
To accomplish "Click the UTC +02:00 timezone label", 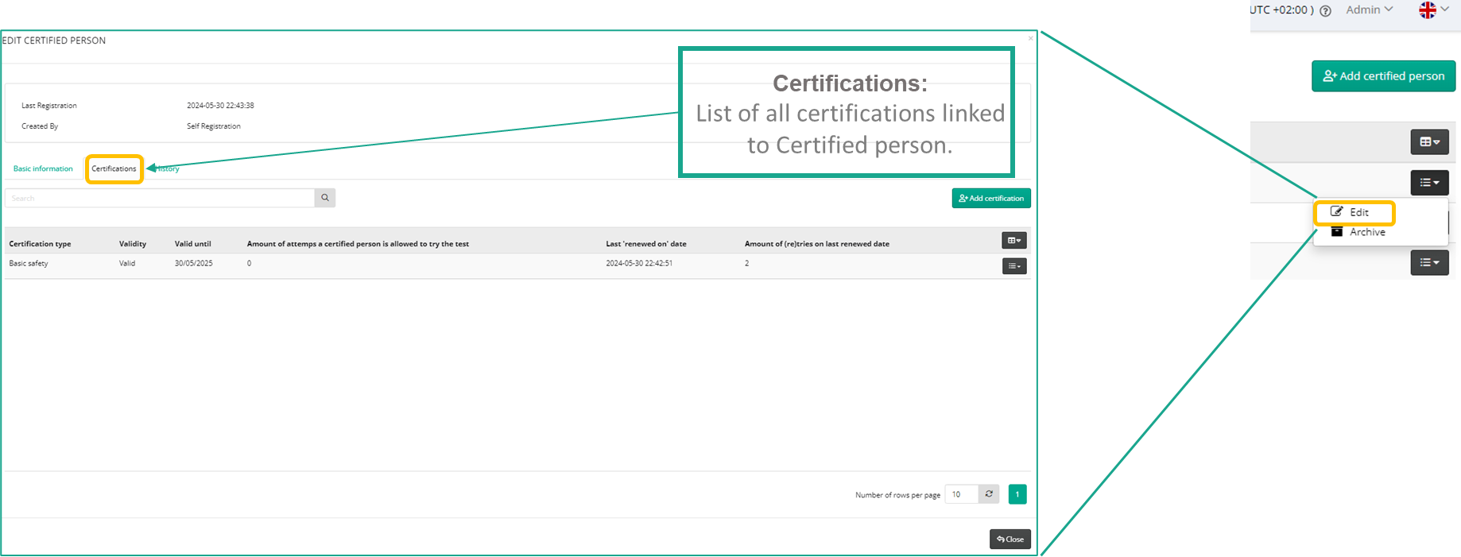I will click(x=1282, y=10).
